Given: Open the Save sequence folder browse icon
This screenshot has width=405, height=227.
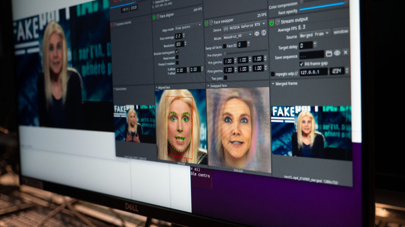Looking at the screenshot, I should click(329, 53).
